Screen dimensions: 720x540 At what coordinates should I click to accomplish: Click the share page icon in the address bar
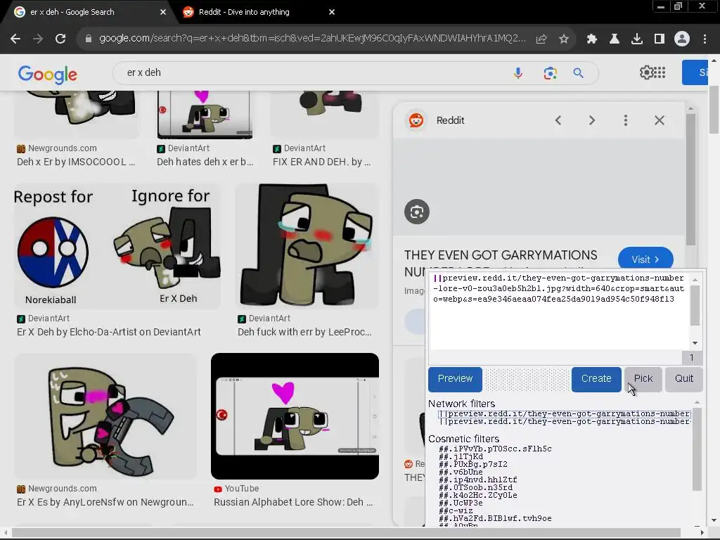pyautogui.click(x=541, y=39)
